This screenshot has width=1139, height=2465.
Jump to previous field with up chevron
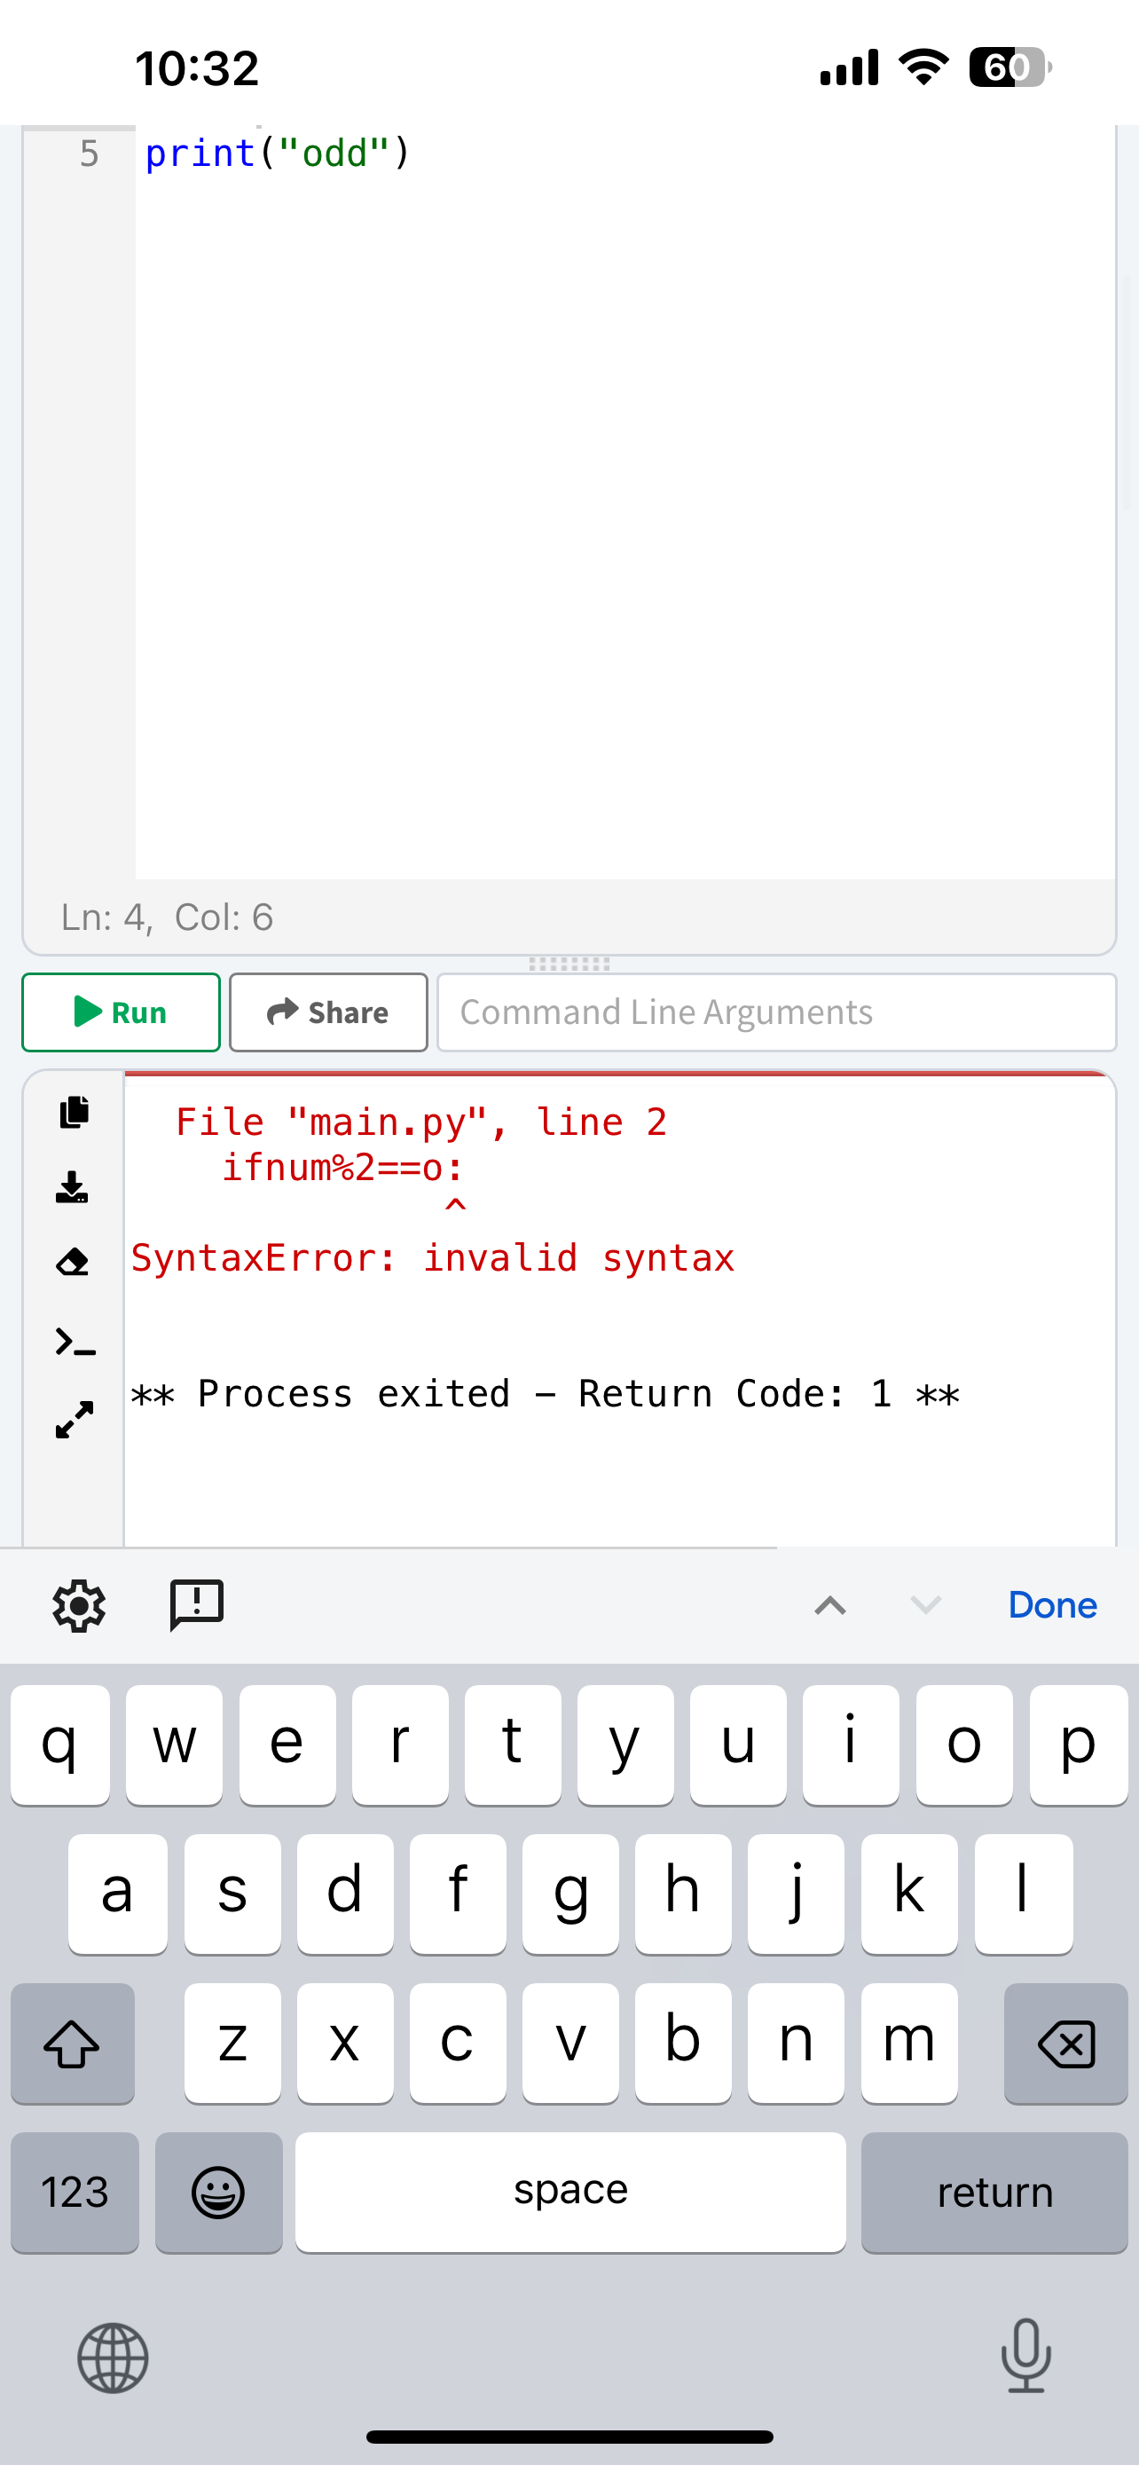coord(830,1605)
